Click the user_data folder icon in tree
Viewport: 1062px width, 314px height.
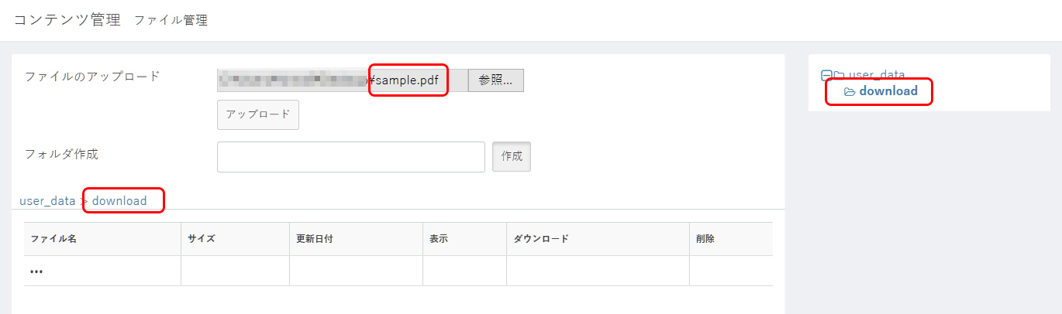tap(839, 76)
